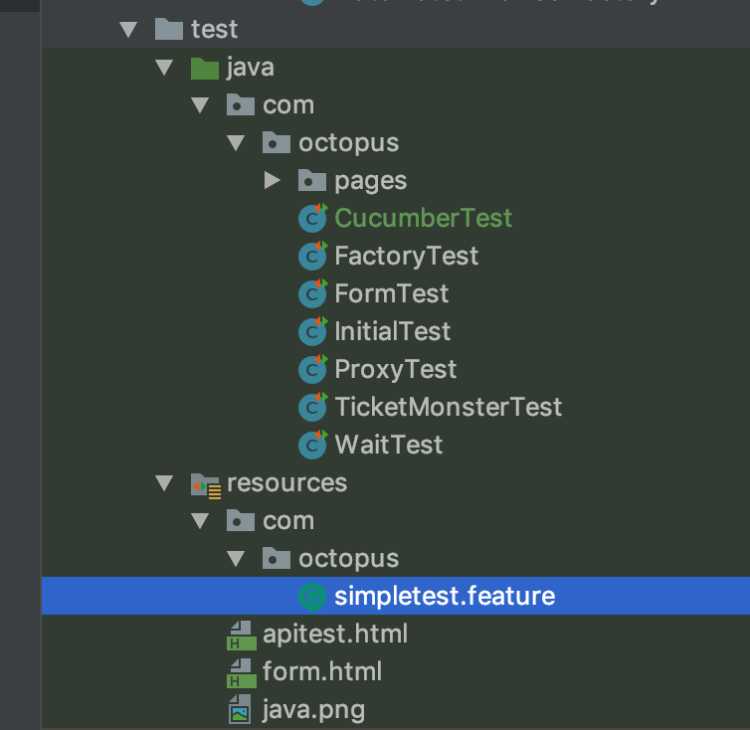The width and height of the screenshot is (750, 730).
Task: Click the form.html file icon
Action: pyautogui.click(x=242, y=672)
